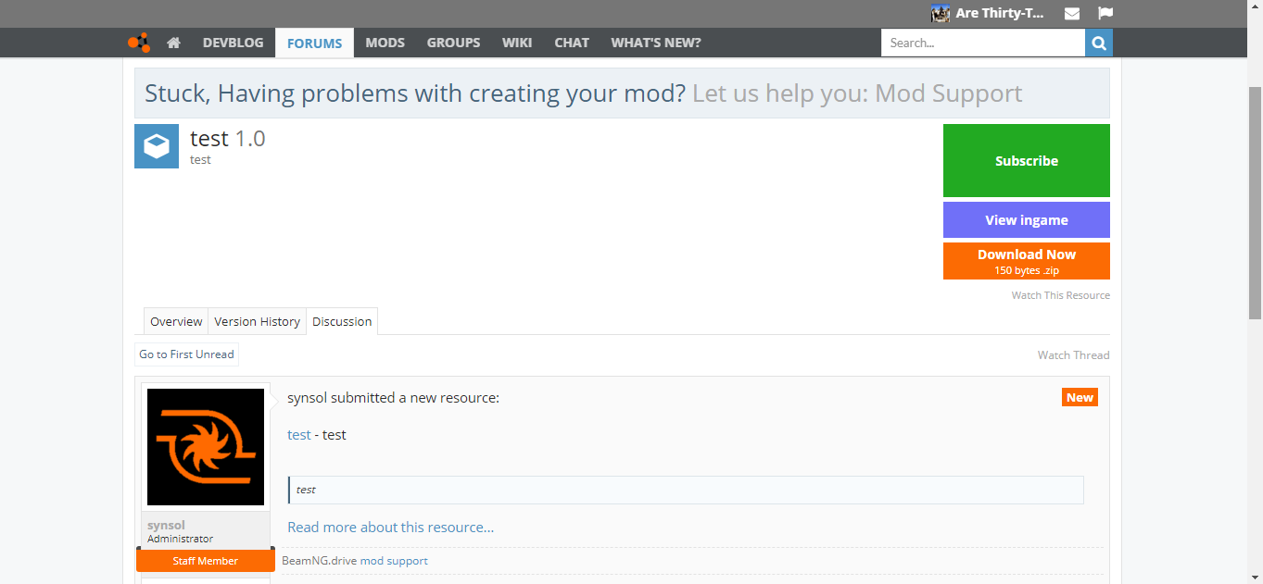Screen dimensions: 1263x584
Task: Open Are Thirty-T... account name
Action: [1000, 13]
